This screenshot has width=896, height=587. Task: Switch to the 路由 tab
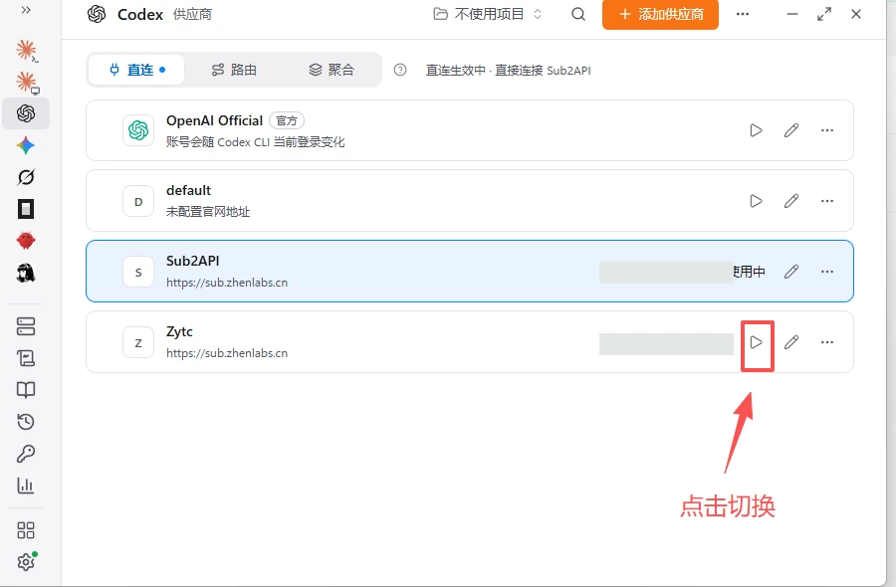coord(234,70)
